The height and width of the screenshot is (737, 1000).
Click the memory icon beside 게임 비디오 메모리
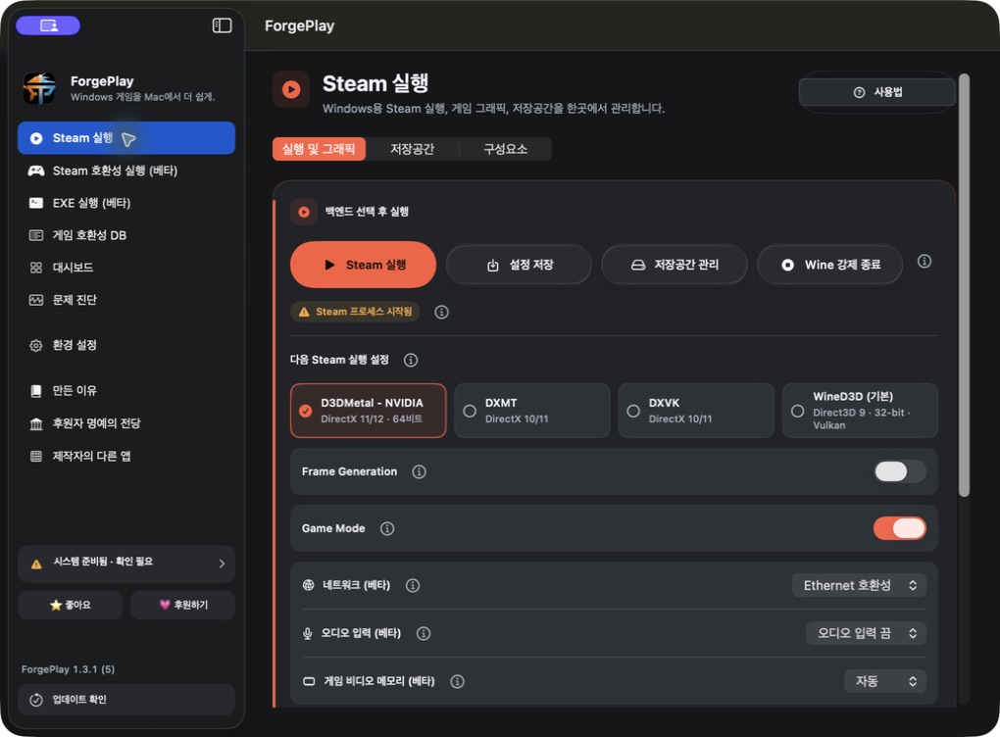tap(309, 681)
